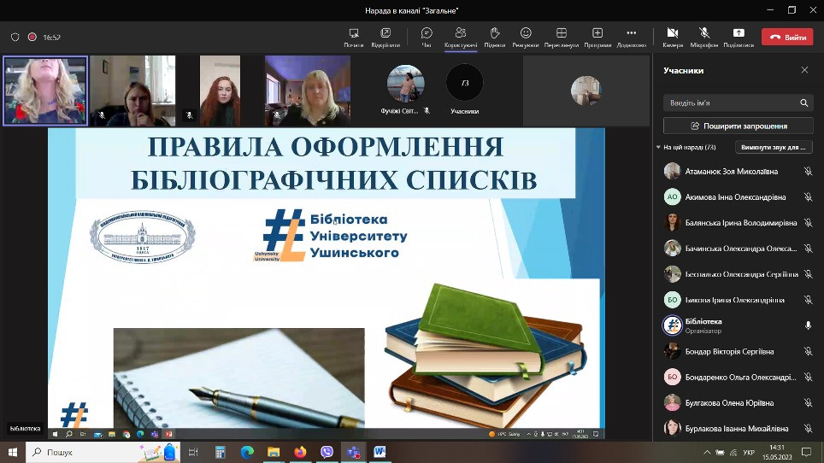Click the Pop out meeting icon
The image size is (824, 463).
click(386, 33)
